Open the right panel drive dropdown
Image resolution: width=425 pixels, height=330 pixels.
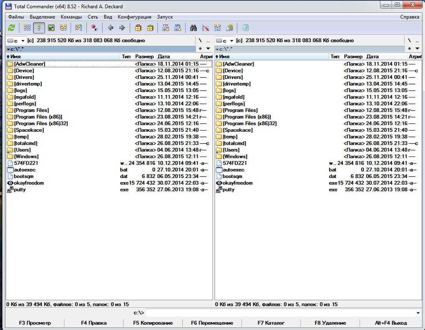[225, 41]
